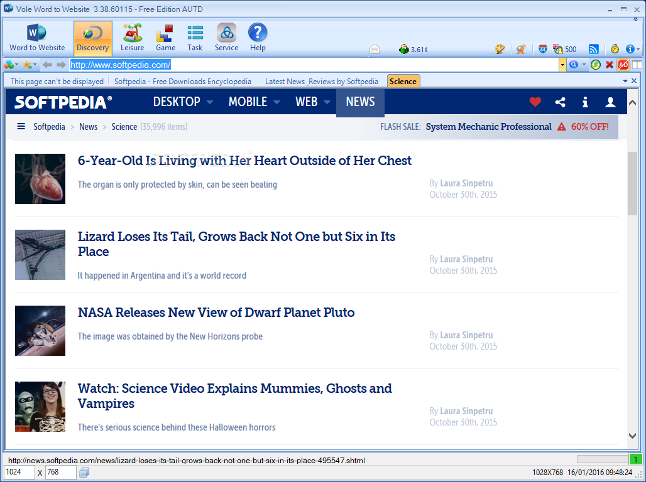Open the WEB menu on Softpedia
The image size is (646, 482).
pyautogui.click(x=313, y=102)
